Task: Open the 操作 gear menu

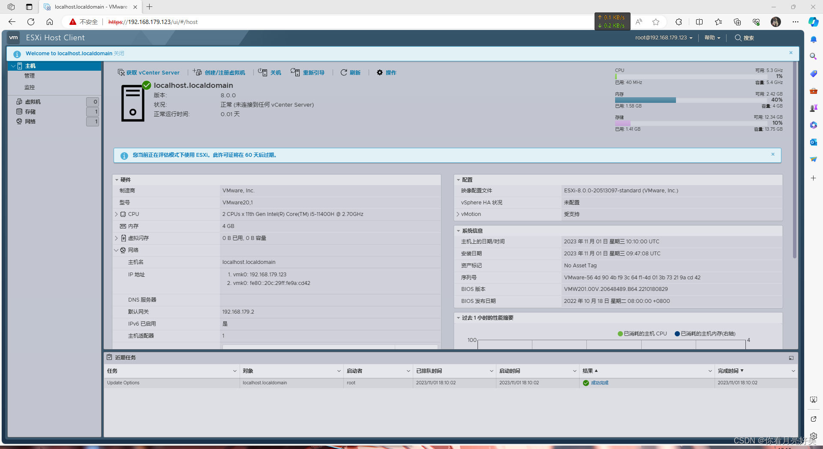Action: pos(386,73)
